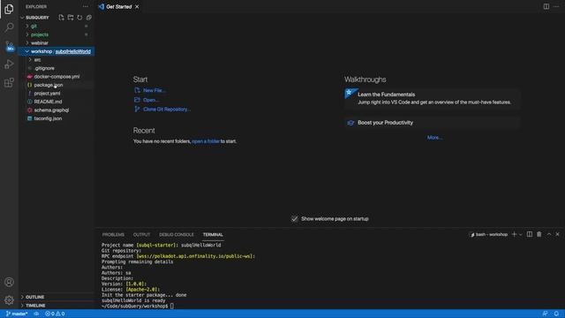Refresh the Explorer tree
This screenshot has height=318, width=565.
click(x=79, y=18)
